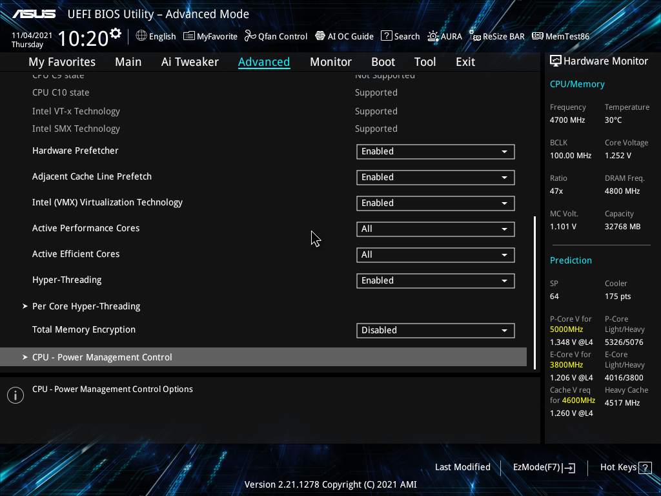This screenshot has width=661, height=496.
Task: Click the Last Modified button
Action: coord(462,467)
